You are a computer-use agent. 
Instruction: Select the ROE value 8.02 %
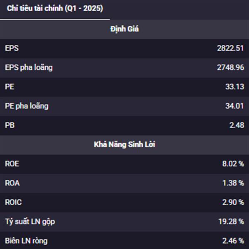point(233,164)
